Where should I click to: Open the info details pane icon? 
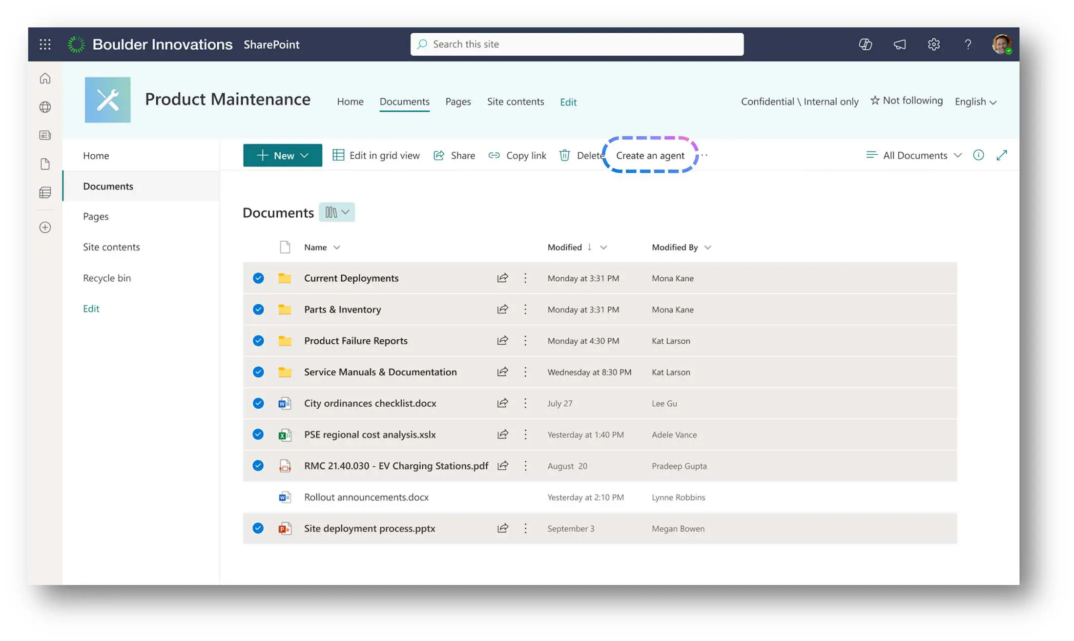pos(978,155)
